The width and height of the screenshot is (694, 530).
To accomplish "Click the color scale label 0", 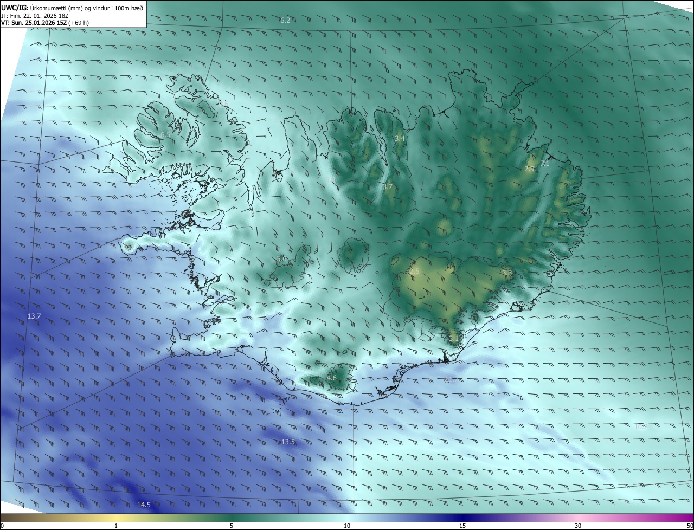I will (2, 526).
